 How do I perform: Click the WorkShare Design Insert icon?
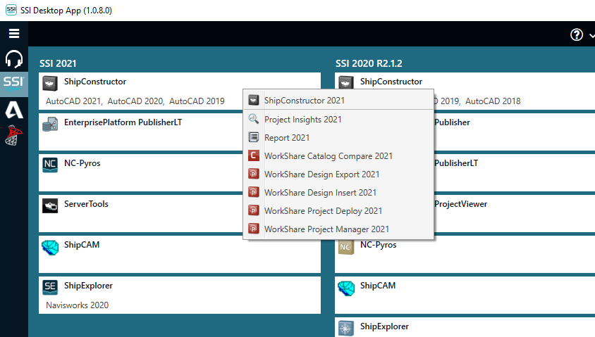click(x=254, y=192)
